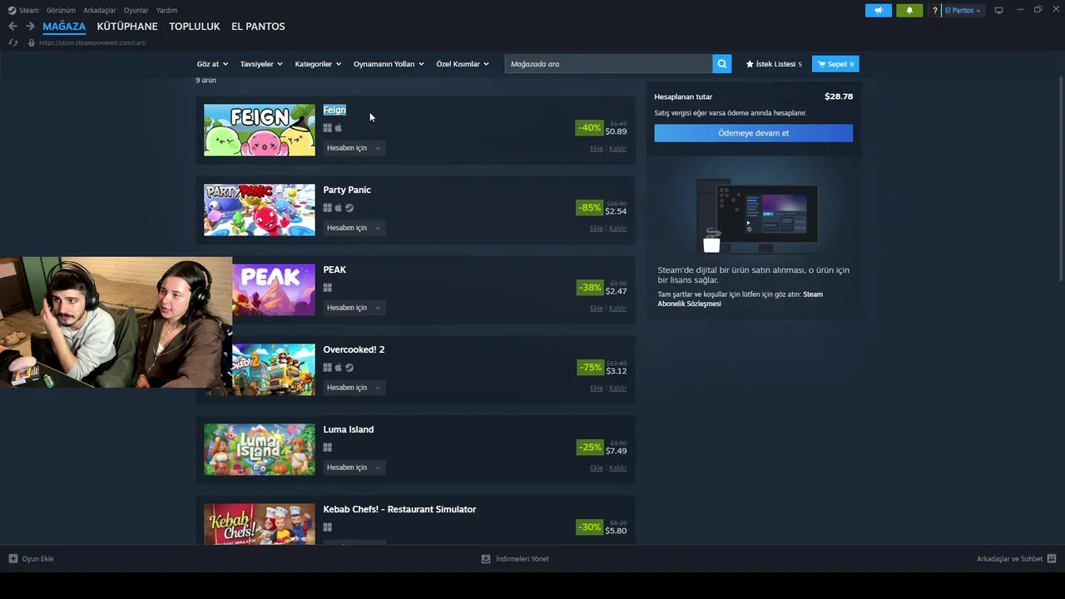This screenshot has height=599, width=1065.
Task: Open the Feign thumbnail image
Action: (260, 130)
